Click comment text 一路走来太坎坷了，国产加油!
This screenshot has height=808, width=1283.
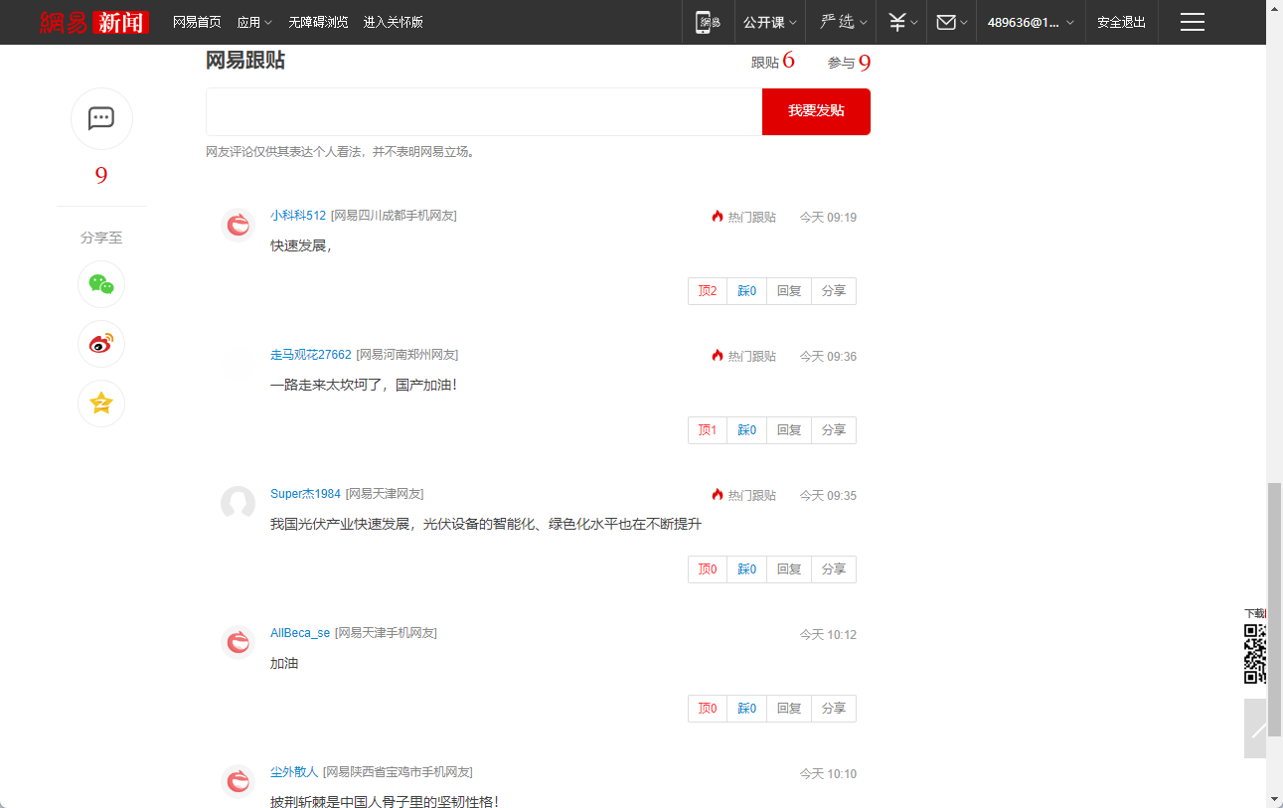tap(364, 385)
